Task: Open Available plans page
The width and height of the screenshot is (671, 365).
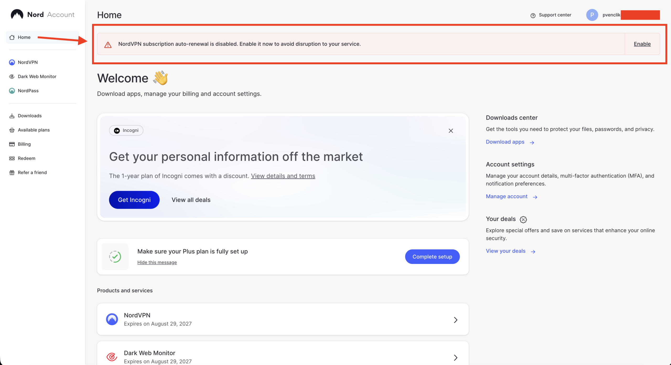Action: tap(34, 130)
